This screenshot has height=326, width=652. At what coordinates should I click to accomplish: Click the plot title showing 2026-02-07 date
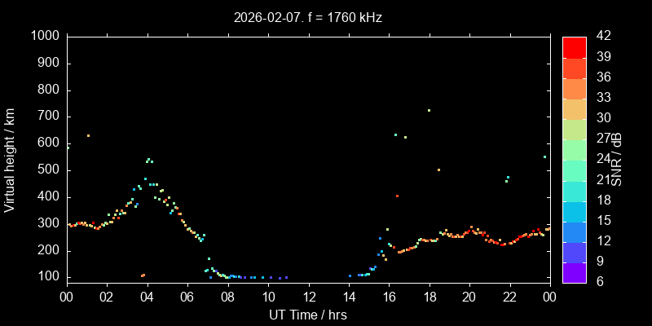tap(307, 17)
